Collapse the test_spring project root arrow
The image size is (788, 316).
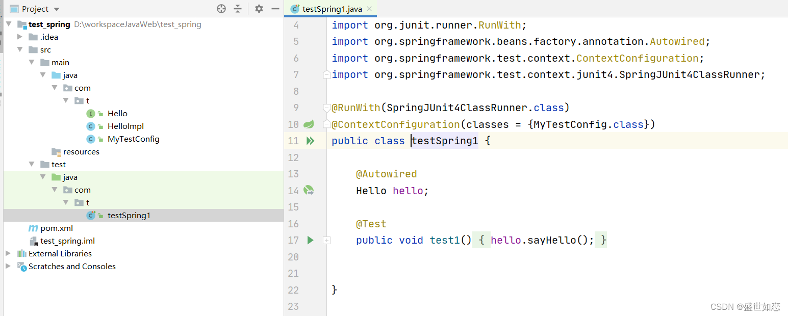[x=9, y=24]
